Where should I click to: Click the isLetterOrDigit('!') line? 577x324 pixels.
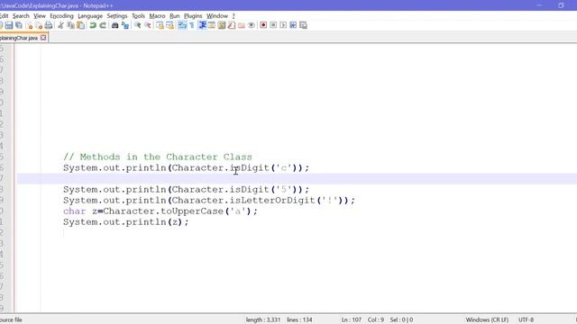tap(209, 201)
